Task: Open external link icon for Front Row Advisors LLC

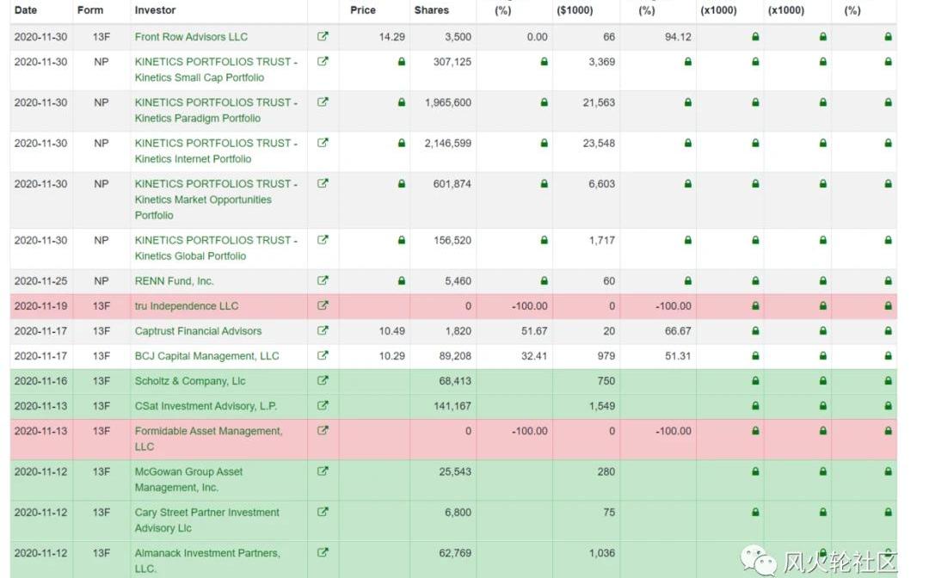Action: 323,36
